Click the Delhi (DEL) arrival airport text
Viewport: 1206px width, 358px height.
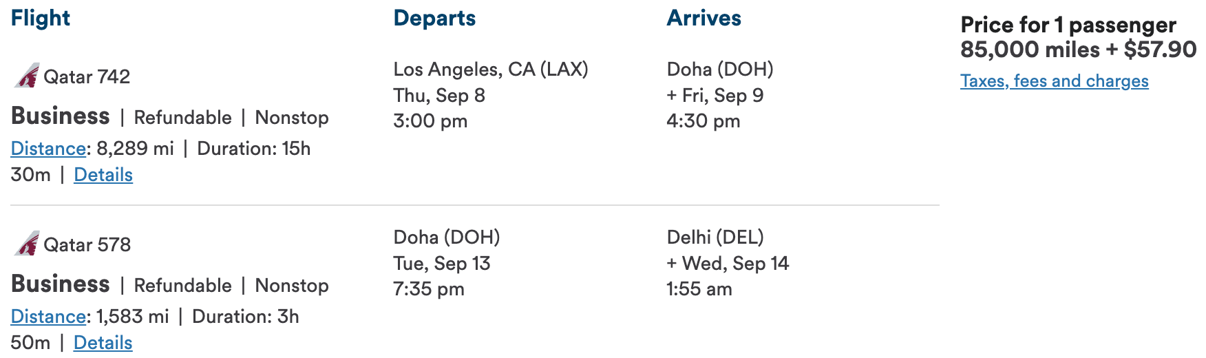coord(715,238)
